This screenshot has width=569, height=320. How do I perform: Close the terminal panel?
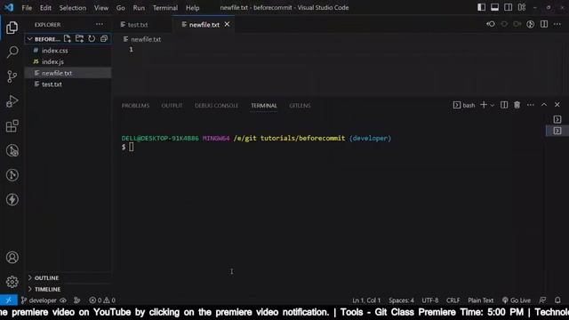[x=557, y=105]
